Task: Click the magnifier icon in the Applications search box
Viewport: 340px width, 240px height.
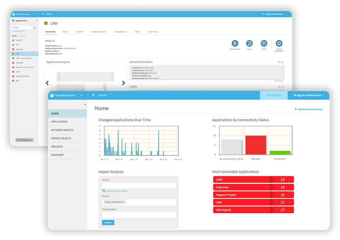Action: [x=34, y=27]
